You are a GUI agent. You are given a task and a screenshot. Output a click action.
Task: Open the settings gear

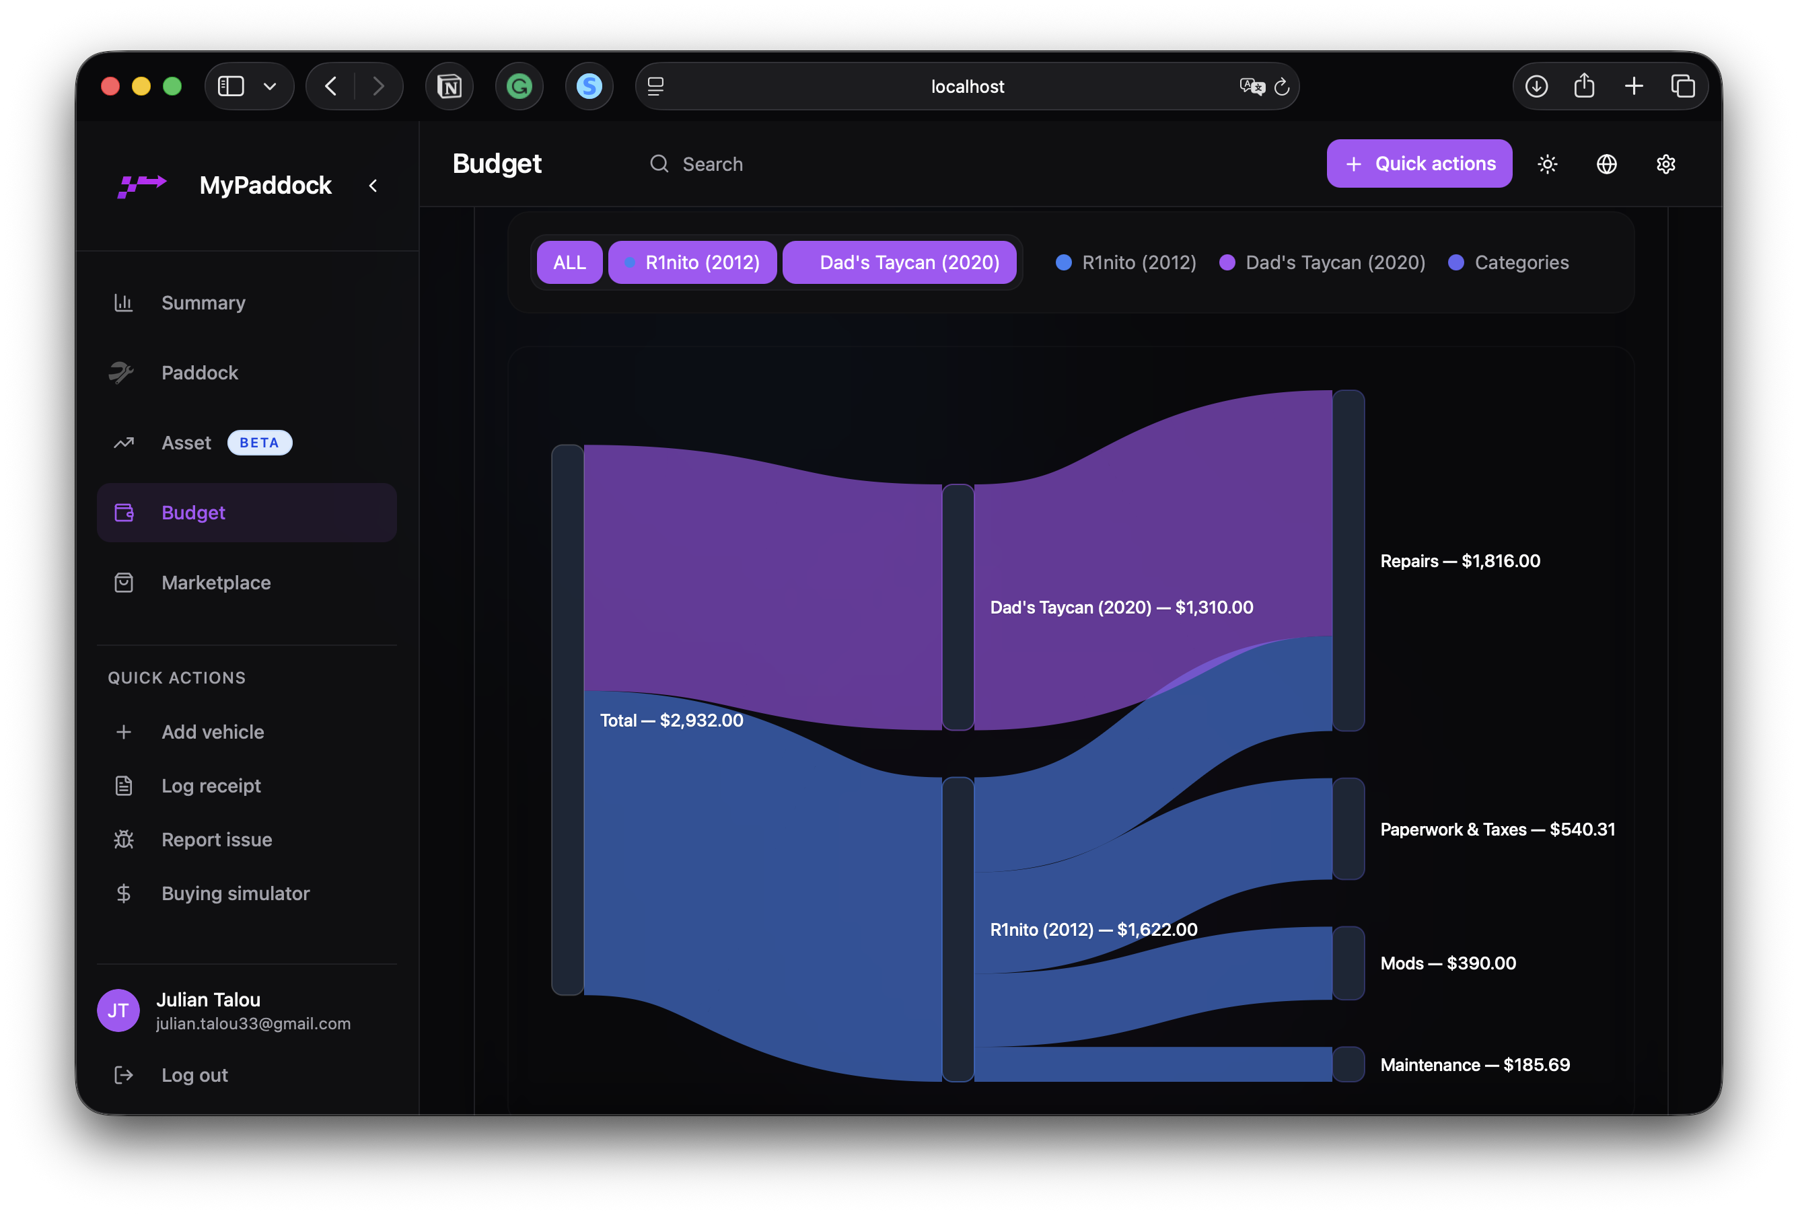point(1667,163)
